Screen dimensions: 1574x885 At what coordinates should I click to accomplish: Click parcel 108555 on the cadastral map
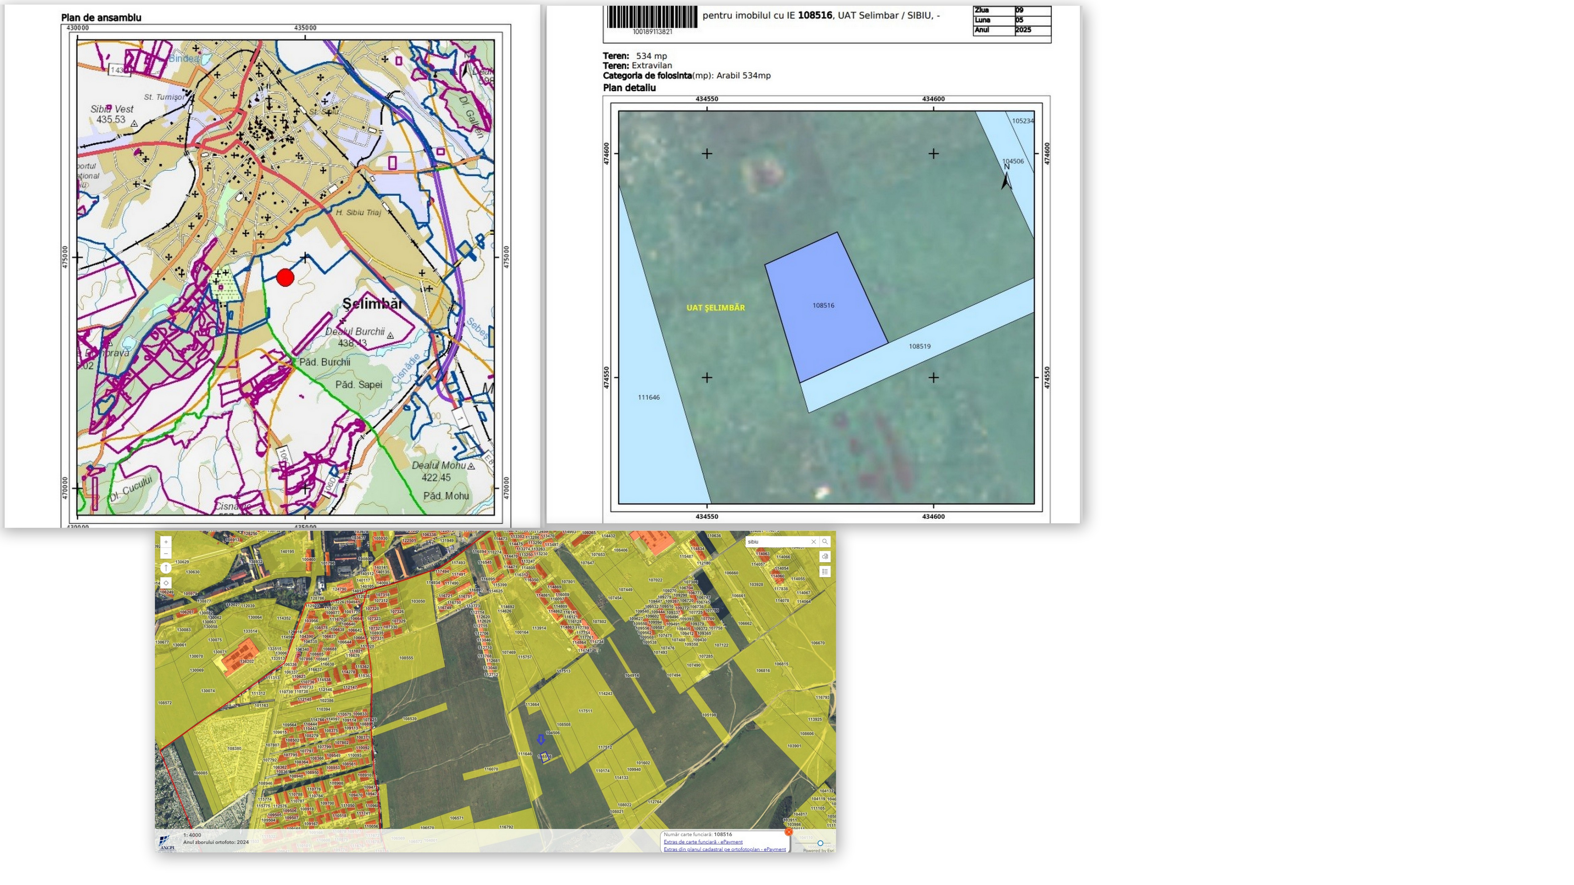click(x=406, y=659)
